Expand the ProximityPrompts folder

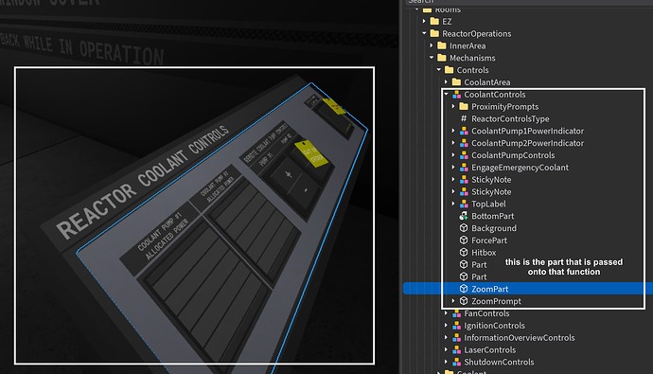453,106
